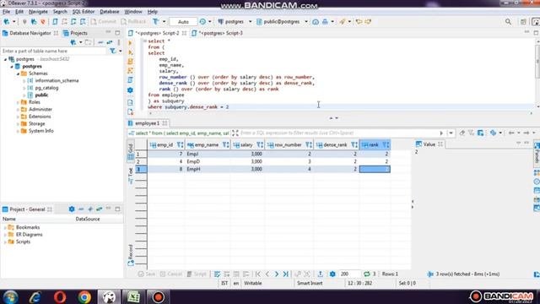Expand the Bookmarks folder
This screenshot has height=304, width=540.
pyautogui.click(x=5, y=227)
